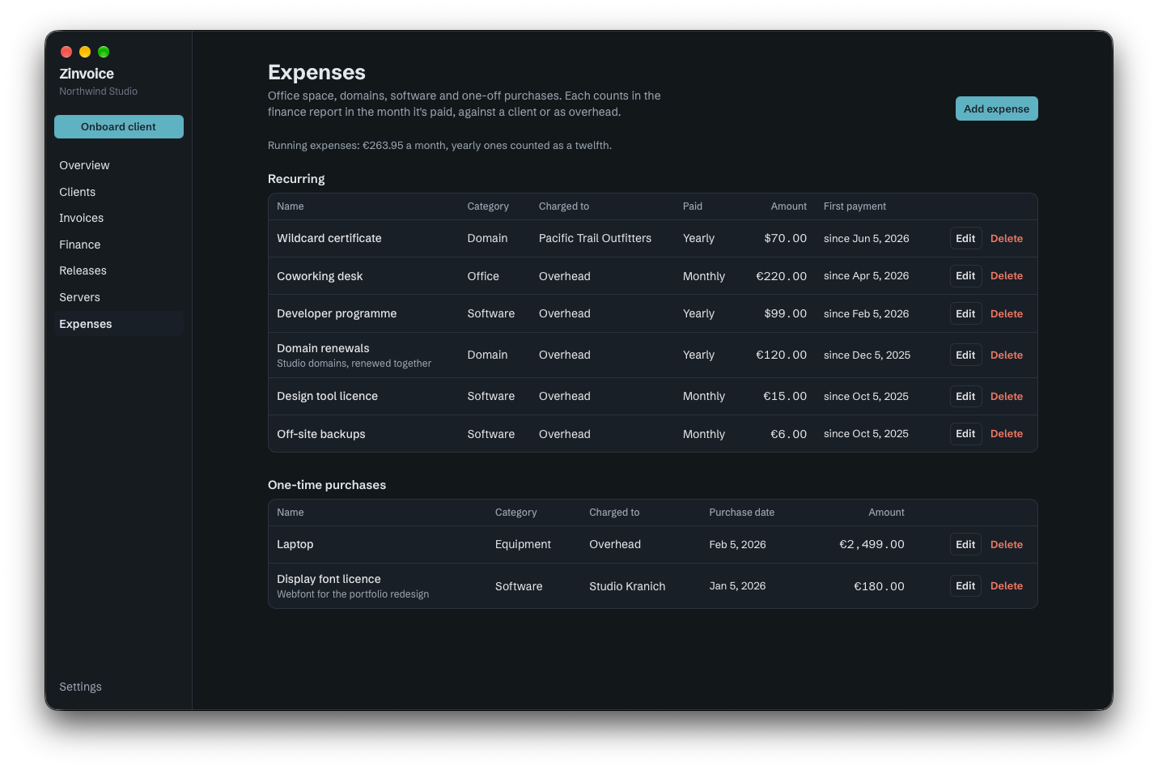The width and height of the screenshot is (1158, 770).
Task: Edit the Display font licence purchase
Action: point(965,585)
